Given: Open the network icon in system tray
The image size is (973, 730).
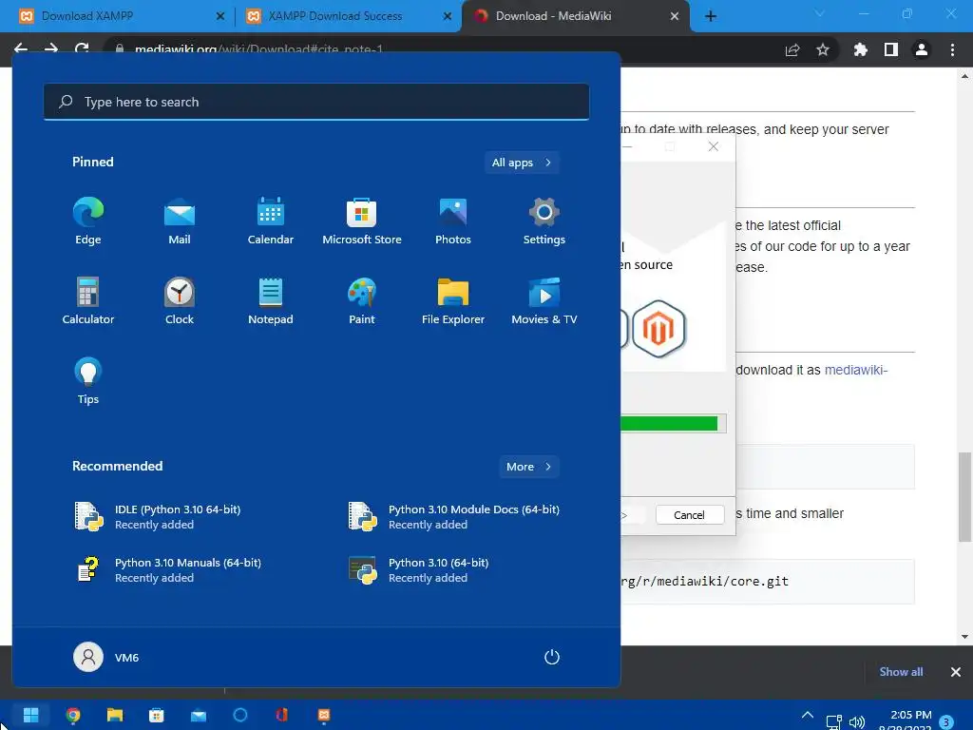Looking at the screenshot, I should pos(833,721).
